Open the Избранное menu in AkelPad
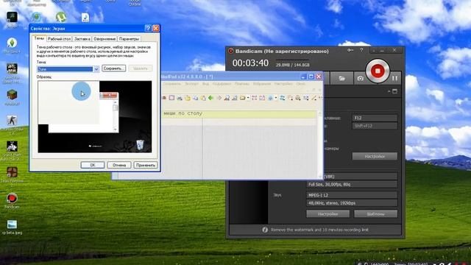 262,84
